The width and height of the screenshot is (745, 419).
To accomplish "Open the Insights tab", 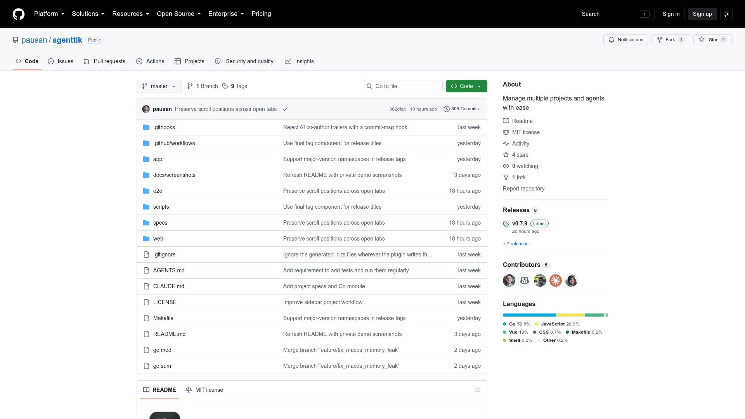I will pos(299,61).
